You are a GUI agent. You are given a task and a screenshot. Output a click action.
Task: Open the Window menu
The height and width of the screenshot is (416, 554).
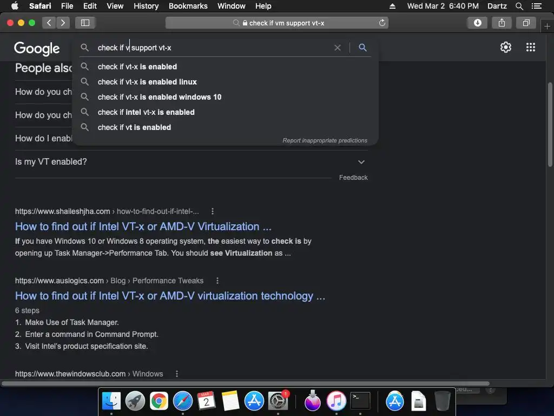tap(231, 6)
